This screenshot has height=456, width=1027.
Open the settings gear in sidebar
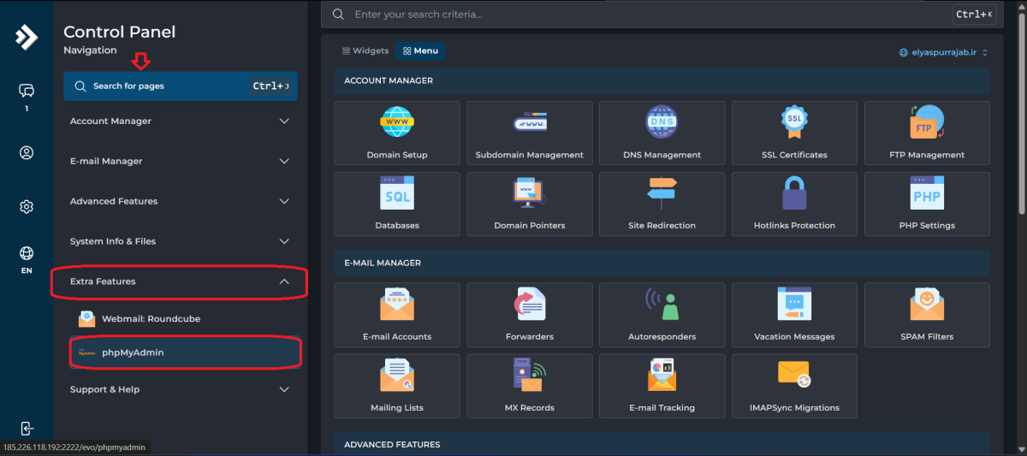[27, 207]
